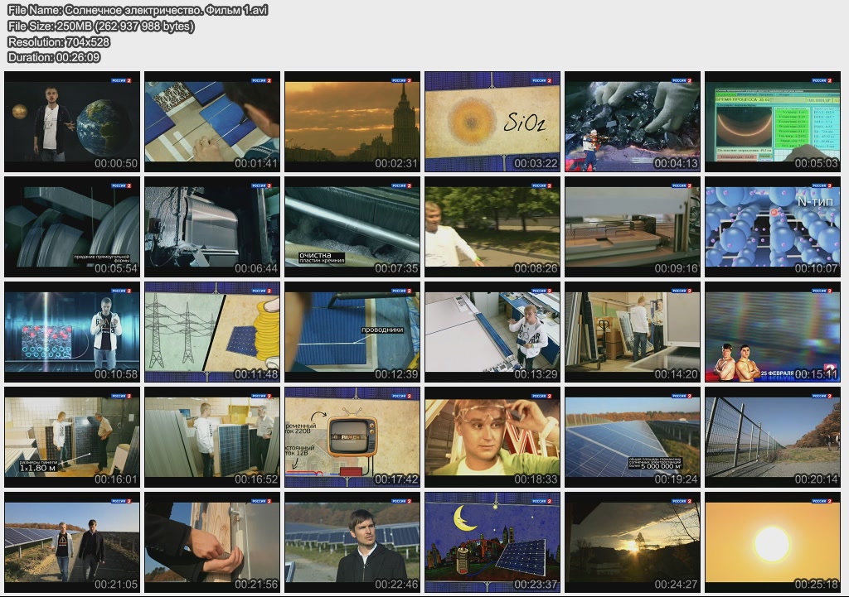Select the SiO2 formula thumbnail
Image resolution: width=849 pixels, height=597 pixels.
click(x=492, y=122)
